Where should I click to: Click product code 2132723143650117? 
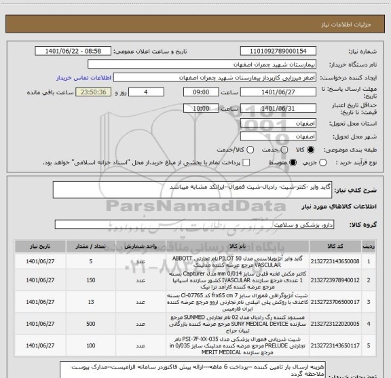coord(335,345)
